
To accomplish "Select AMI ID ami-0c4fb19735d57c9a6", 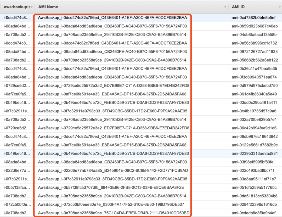I will (x=254, y=111).
